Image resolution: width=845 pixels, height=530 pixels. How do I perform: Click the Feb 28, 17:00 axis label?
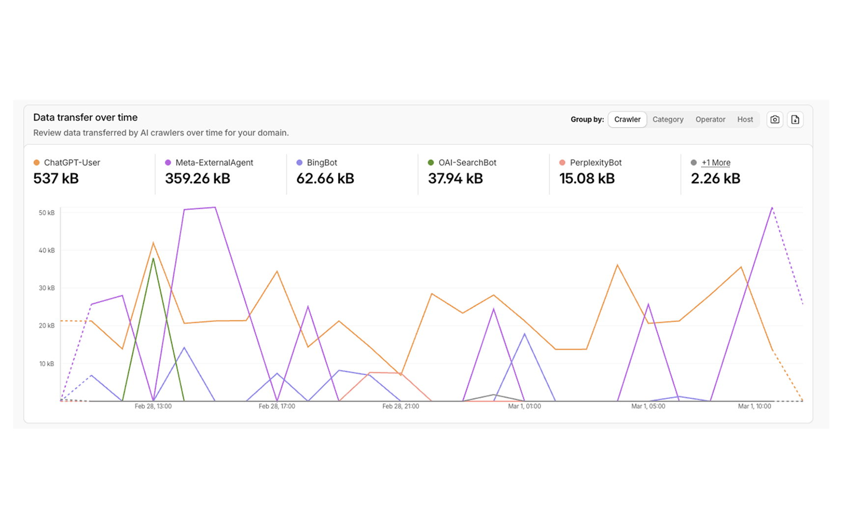pos(277,406)
